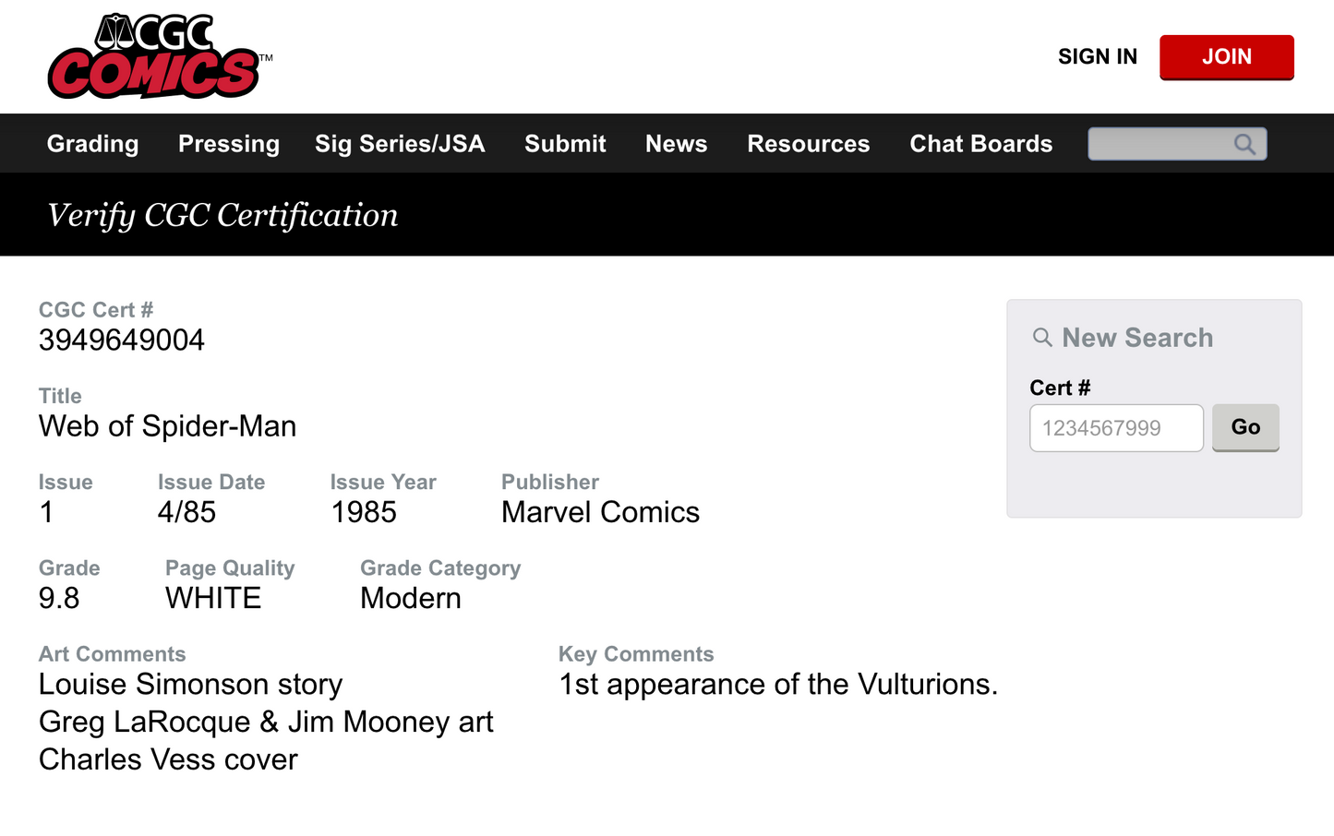Click the magnifier icon beside New Search
Image resolution: width=1334 pixels, height=836 pixels.
1042,338
